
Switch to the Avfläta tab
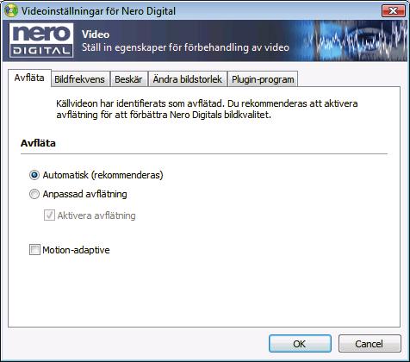click(x=29, y=78)
